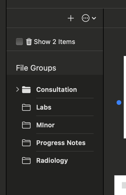Viewport: 126px width, 195px height.
Task: Click the filled Consultation folder icon
Action: tap(26, 90)
